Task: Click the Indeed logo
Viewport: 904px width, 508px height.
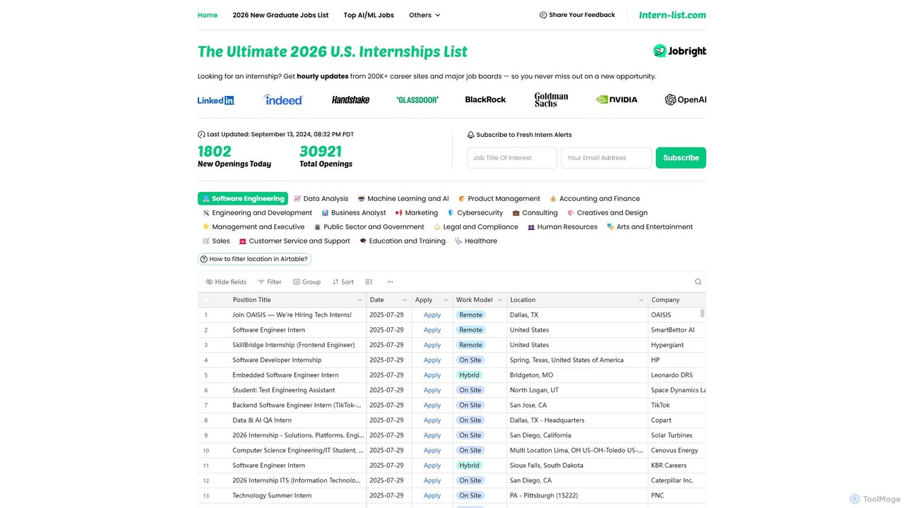Action: tap(283, 99)
